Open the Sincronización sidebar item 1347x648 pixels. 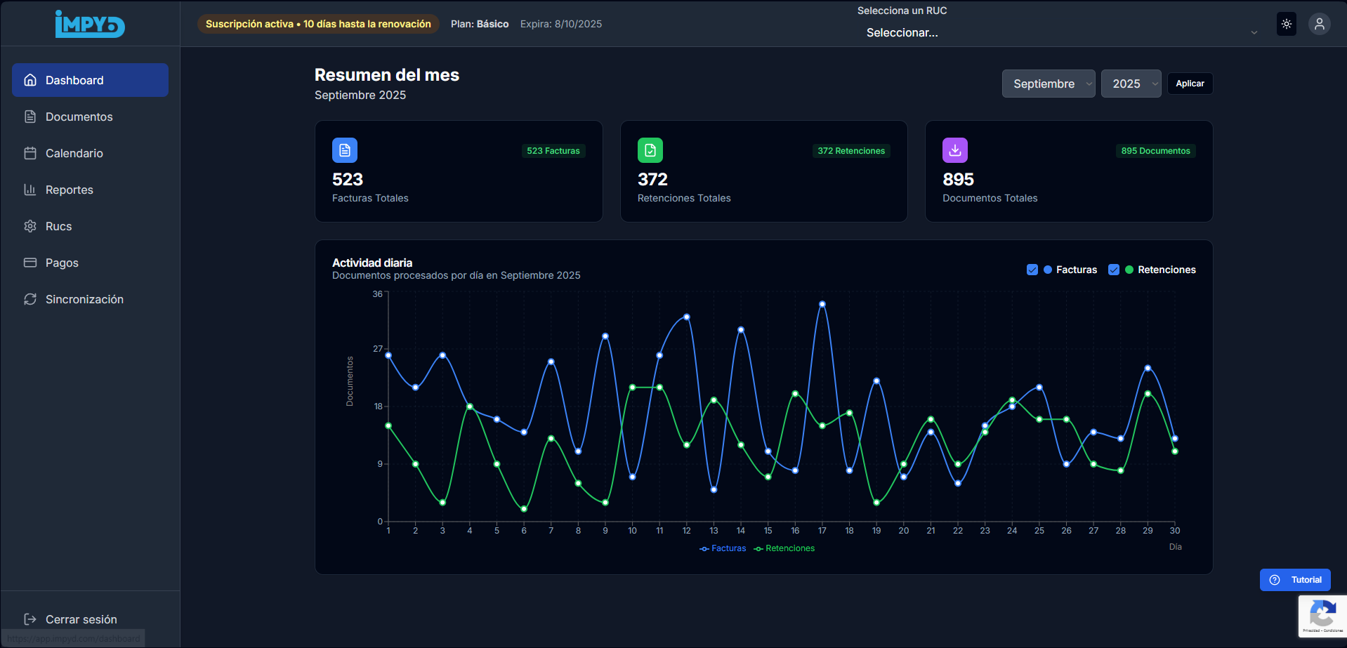point(84,299)
